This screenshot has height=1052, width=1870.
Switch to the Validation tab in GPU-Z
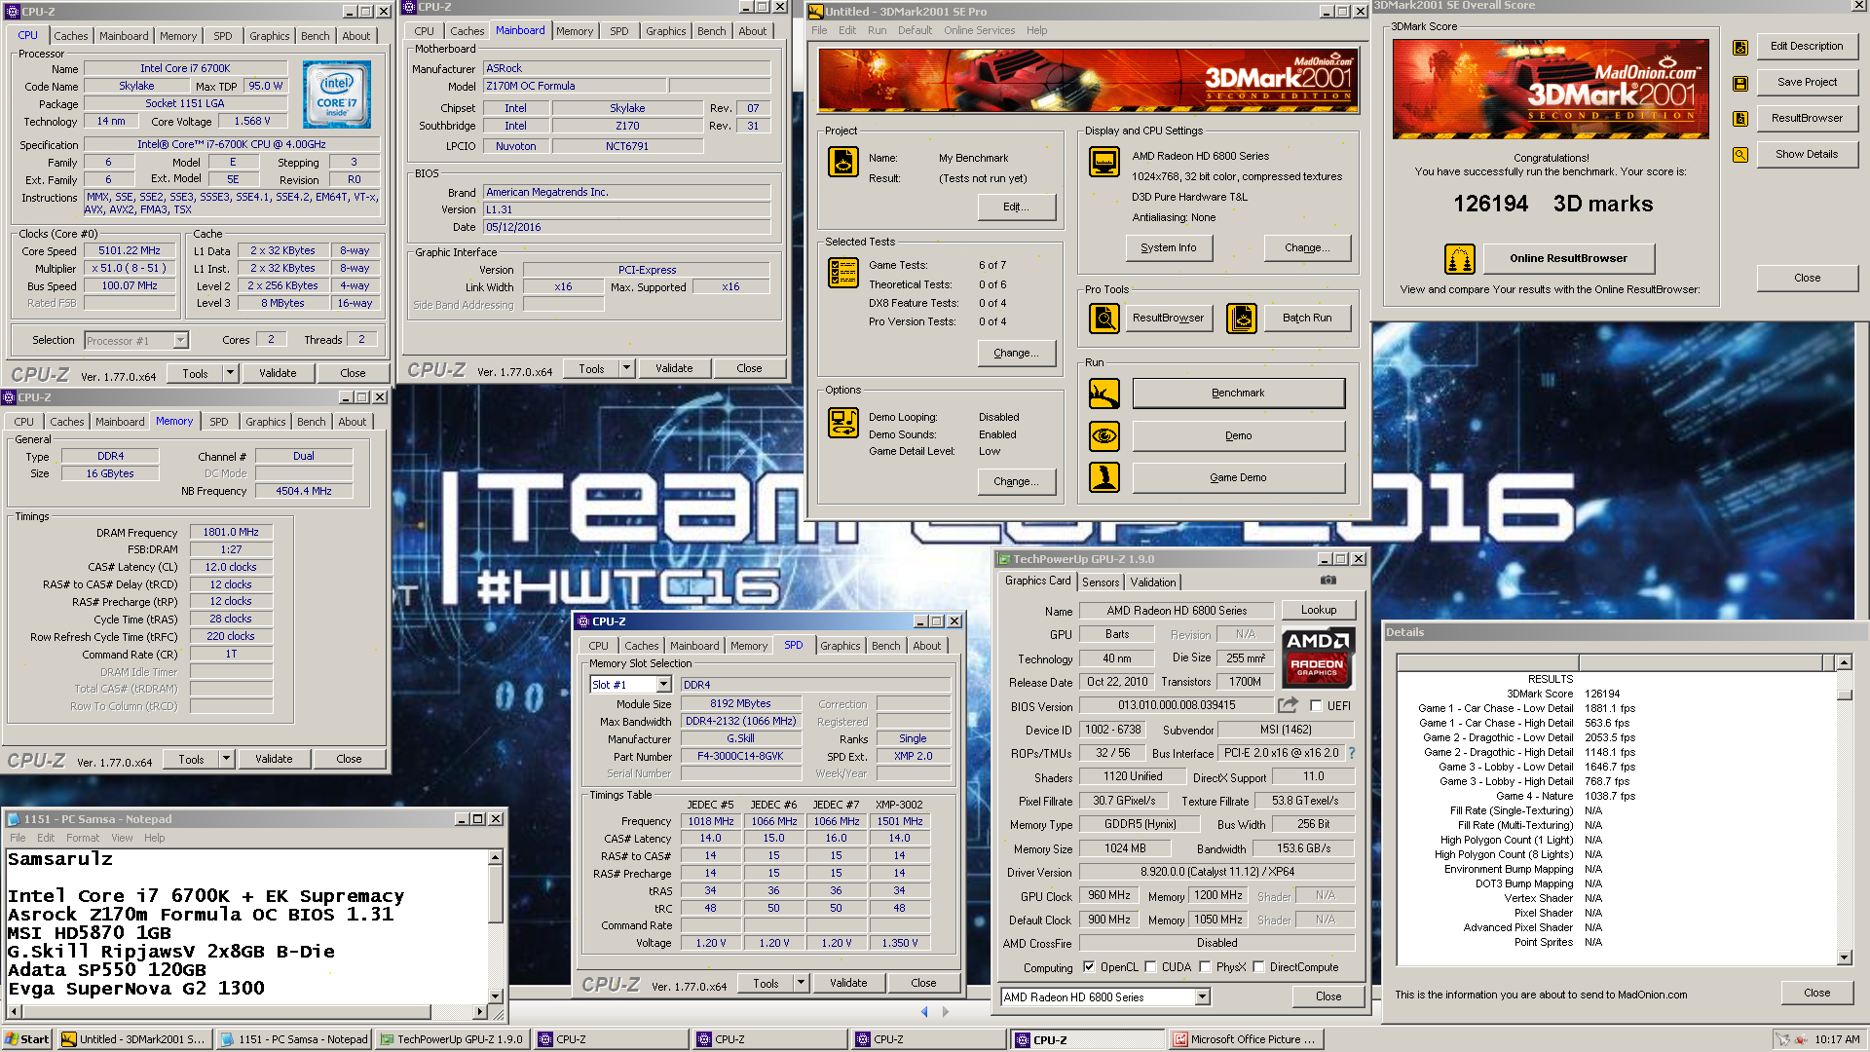[1153, 582]
